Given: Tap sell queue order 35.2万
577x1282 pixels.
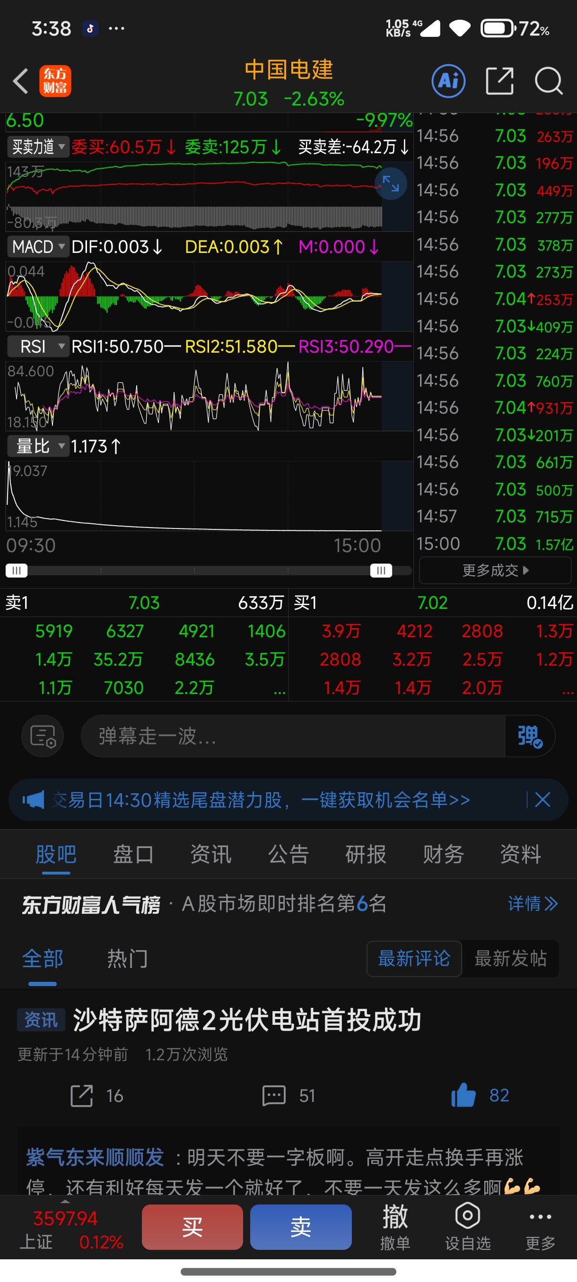Looking at the screenshot, I should pos(119,659).
